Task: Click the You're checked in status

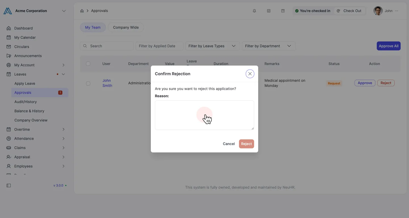Action: (x=313, y=11)
